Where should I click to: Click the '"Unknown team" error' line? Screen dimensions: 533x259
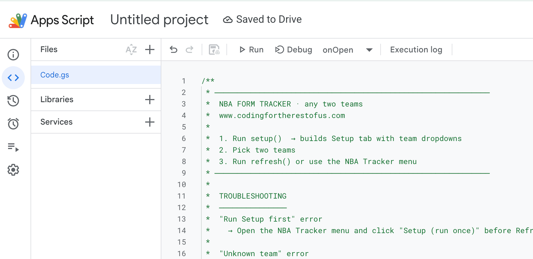(264, 254)
